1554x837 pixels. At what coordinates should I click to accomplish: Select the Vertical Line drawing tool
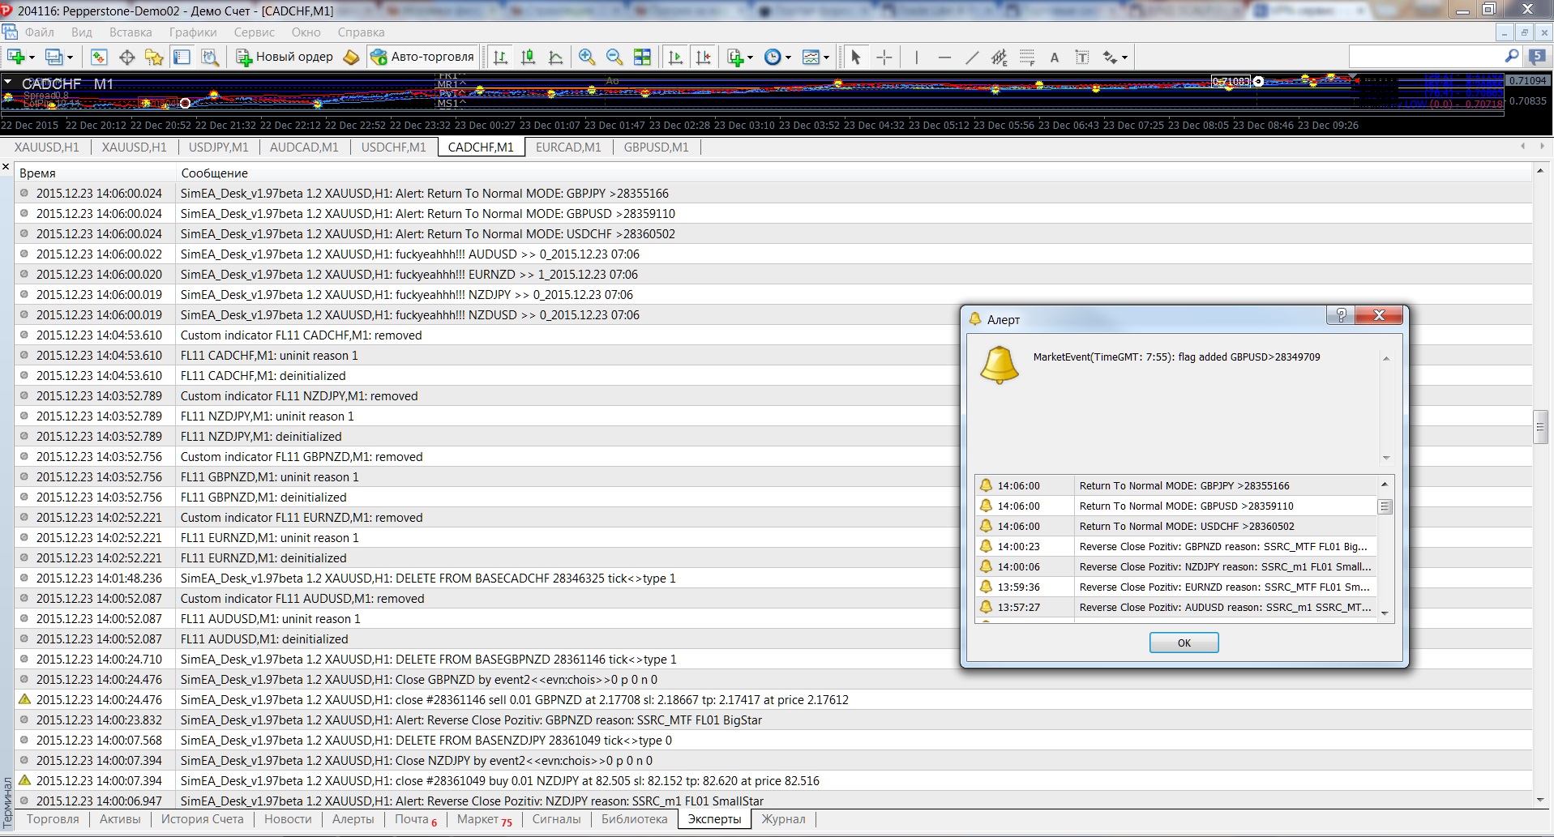[916, 57]
